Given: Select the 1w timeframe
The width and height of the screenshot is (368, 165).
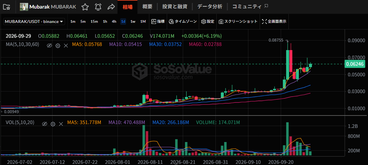Looking at the screenshot, I should tap(133, 22).
